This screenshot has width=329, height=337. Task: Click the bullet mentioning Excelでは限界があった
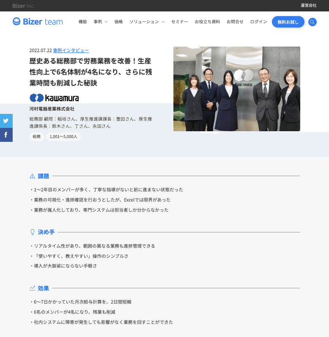100,200
